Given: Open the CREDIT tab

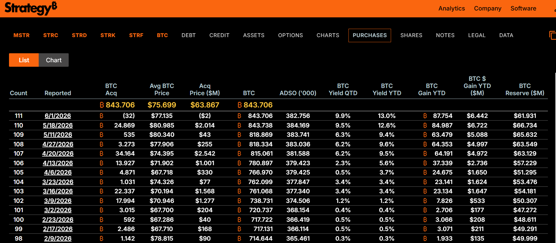Looking at the screenshot, I should pyautogui.click(x=220, y=35).
